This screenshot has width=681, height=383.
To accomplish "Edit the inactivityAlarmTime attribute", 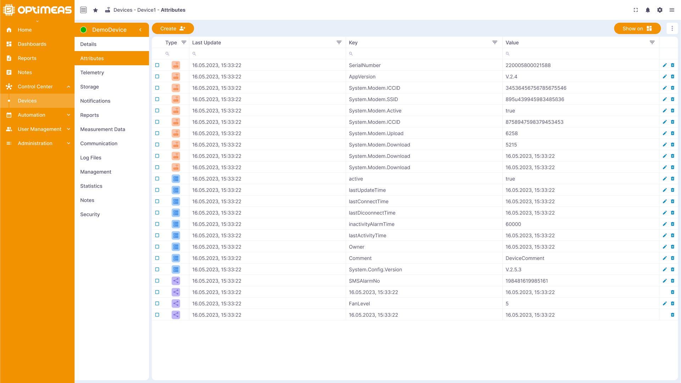I will [665, 224].
